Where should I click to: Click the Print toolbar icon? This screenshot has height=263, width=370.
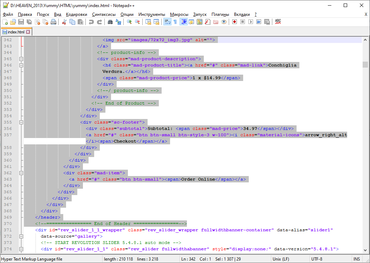pos(53,22)
